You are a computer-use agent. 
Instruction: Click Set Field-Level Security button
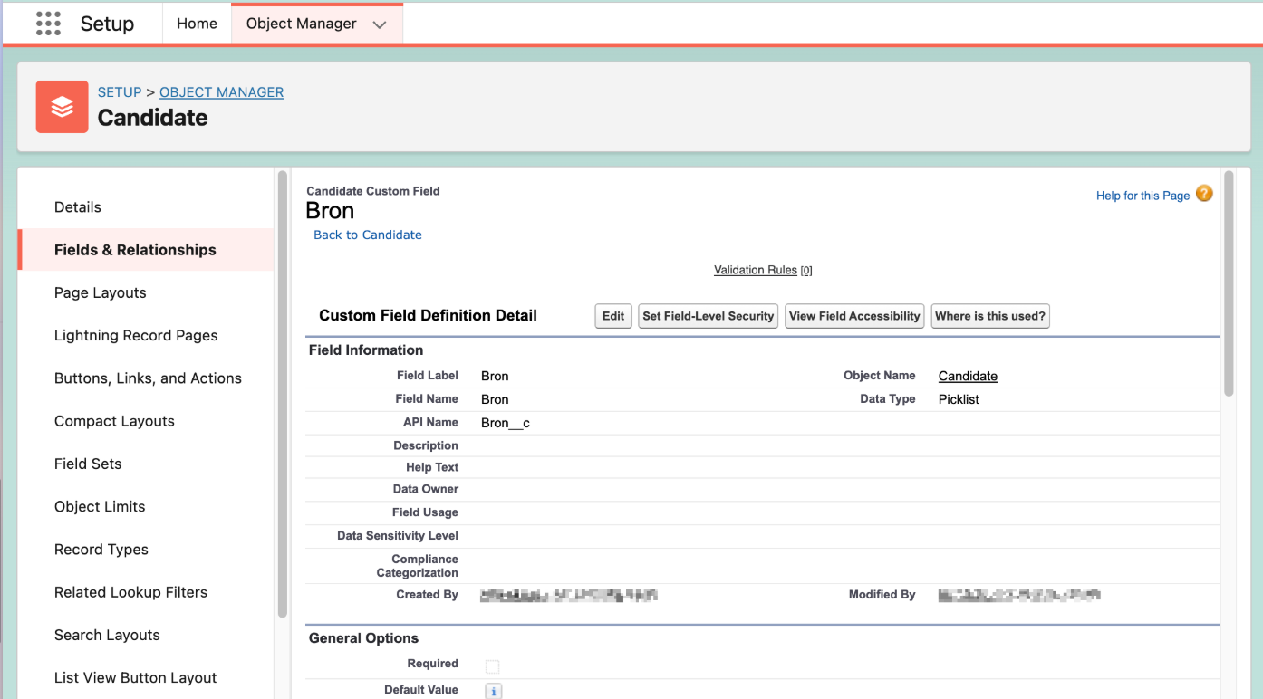[709, 316]
